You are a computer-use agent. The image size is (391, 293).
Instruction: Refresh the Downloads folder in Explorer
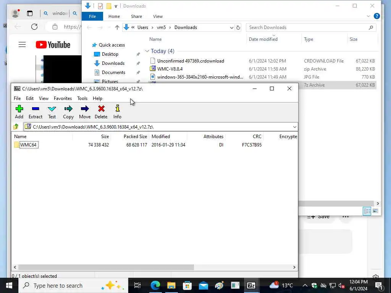(x=238, y=27)
